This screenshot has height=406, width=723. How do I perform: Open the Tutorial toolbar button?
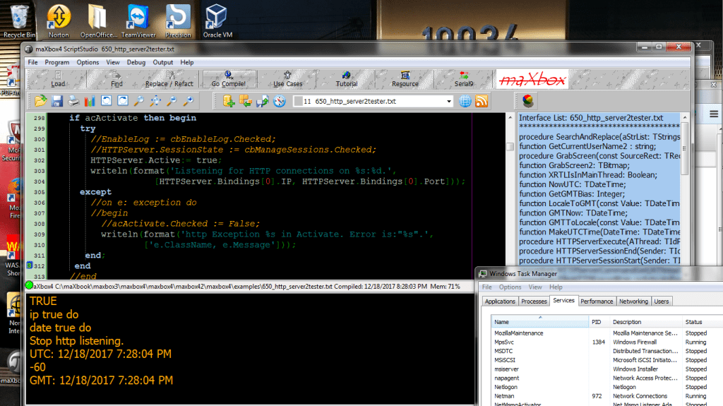tap(346, 79)
